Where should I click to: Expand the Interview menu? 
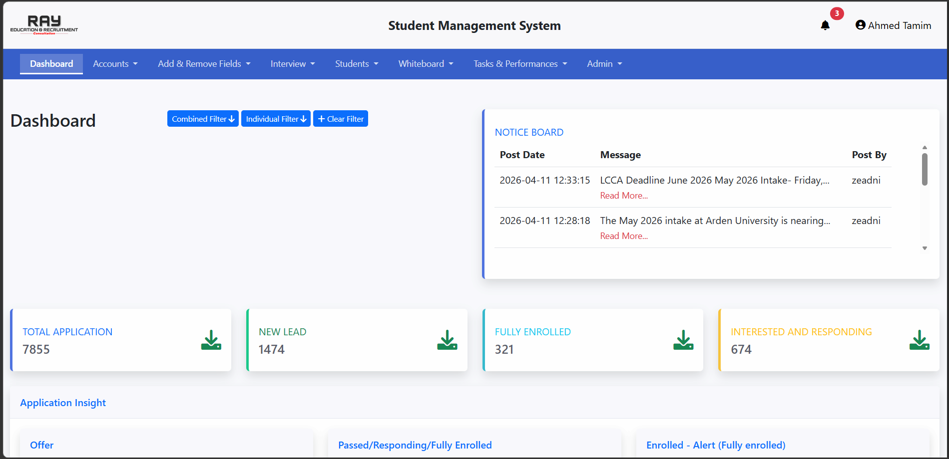point(293,64)
